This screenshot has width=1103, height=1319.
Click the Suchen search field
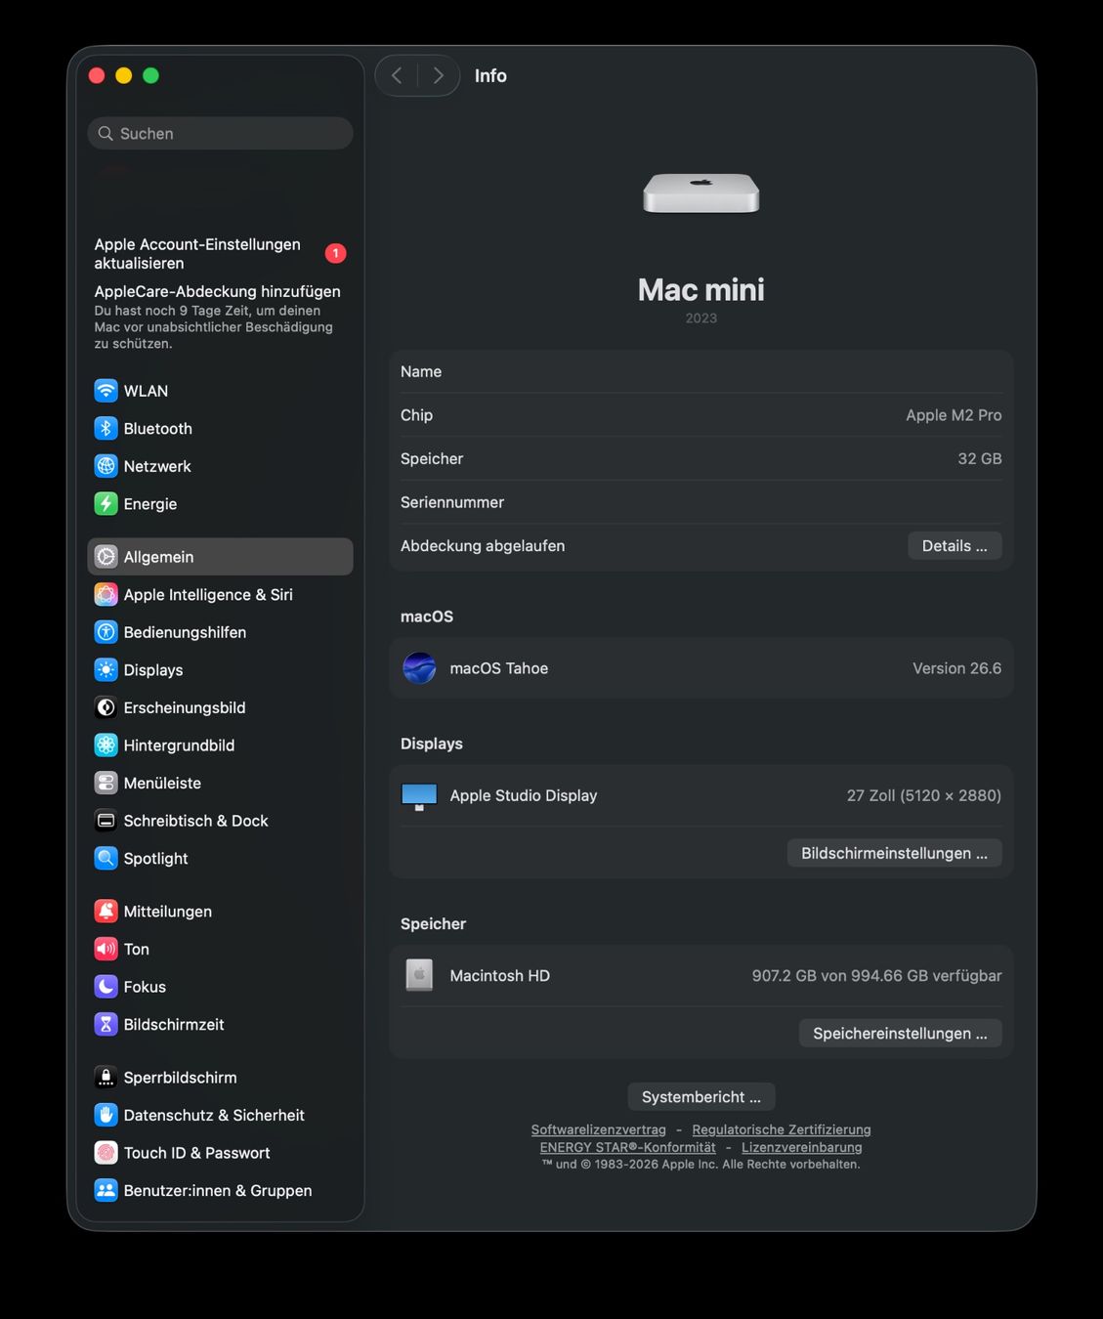click(x=221, y=133)
